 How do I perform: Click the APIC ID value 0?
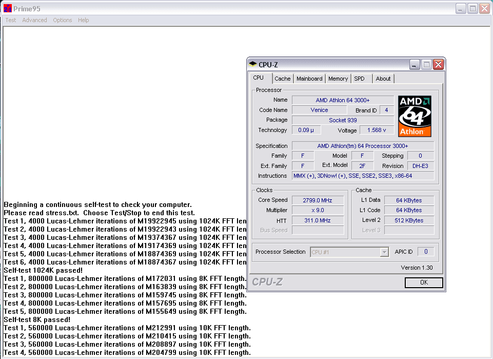[x=426, y=252]
